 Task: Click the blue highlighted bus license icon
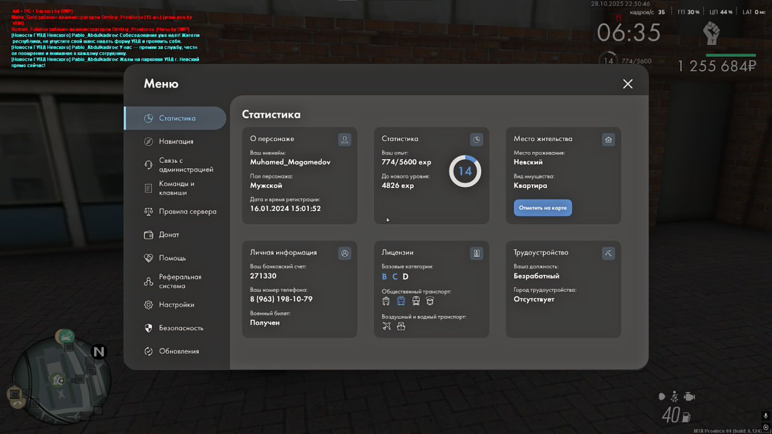[401, 301]
